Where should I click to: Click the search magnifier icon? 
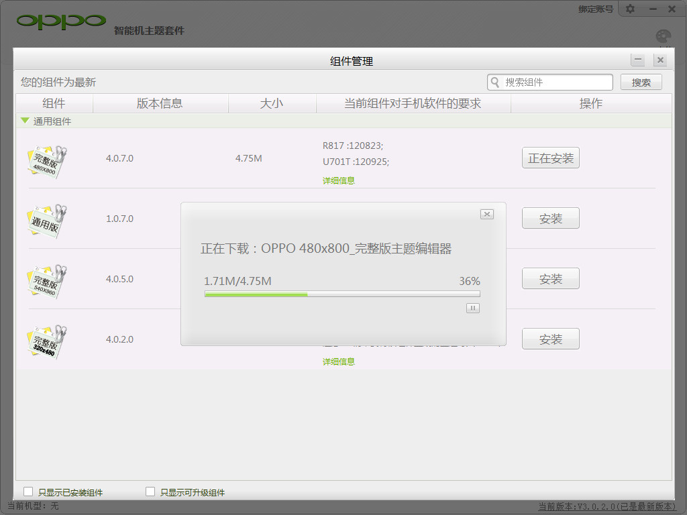click(x=495, y=82)
